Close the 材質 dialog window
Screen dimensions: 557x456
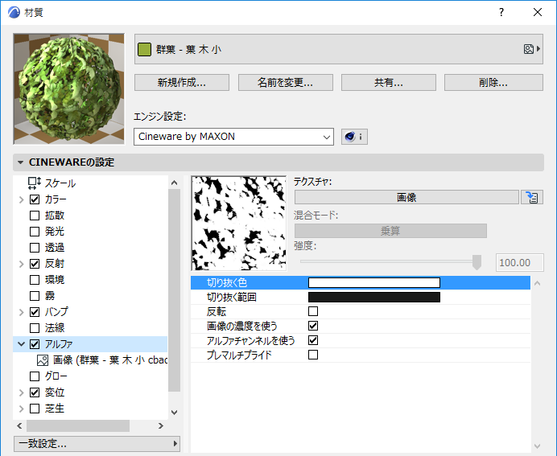(x=538, y=12)
